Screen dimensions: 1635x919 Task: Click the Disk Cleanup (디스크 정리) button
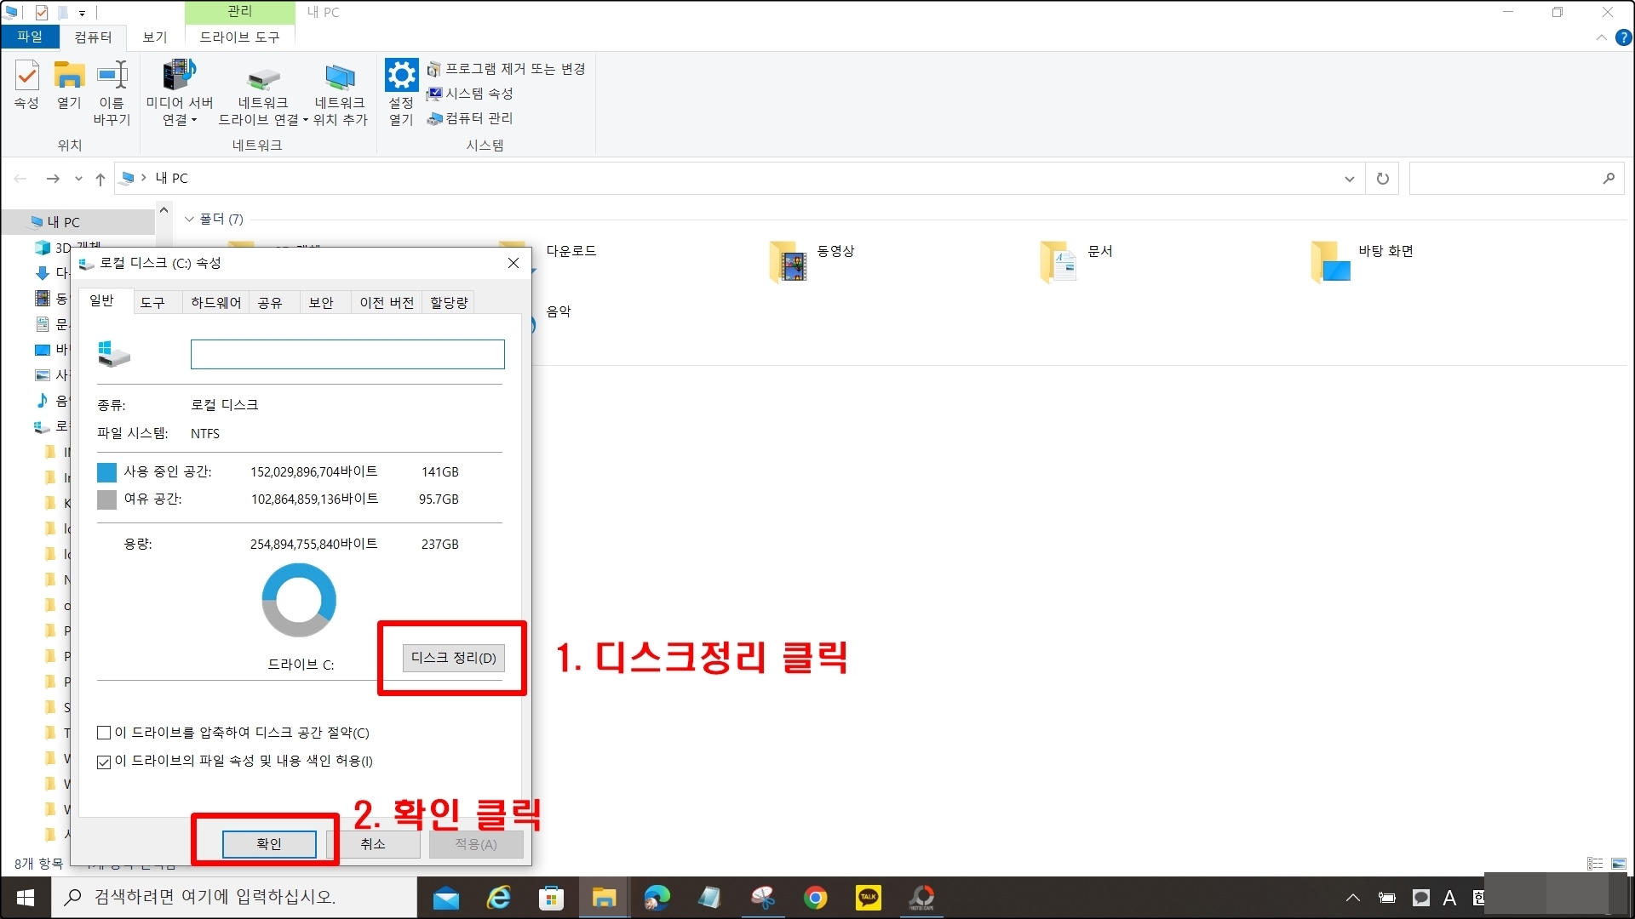(453, 658)
